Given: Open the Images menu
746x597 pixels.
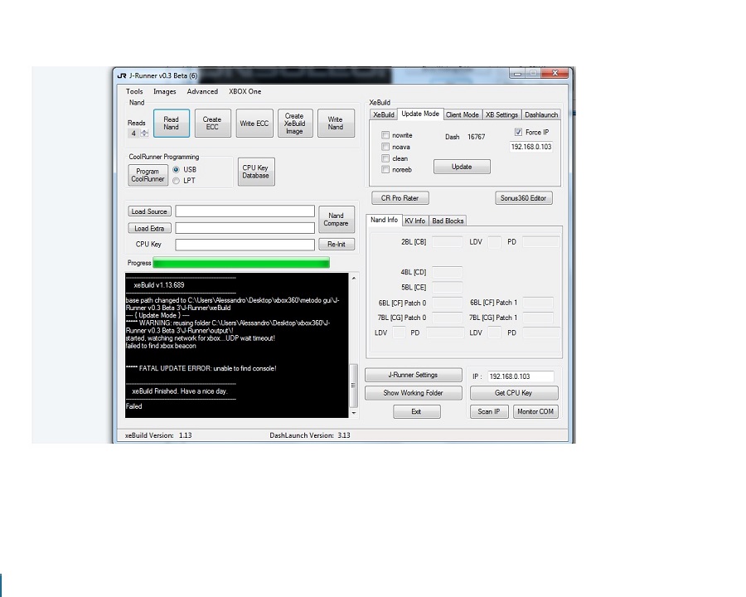Looking at the screenshot, I should (x=165, y=91).
